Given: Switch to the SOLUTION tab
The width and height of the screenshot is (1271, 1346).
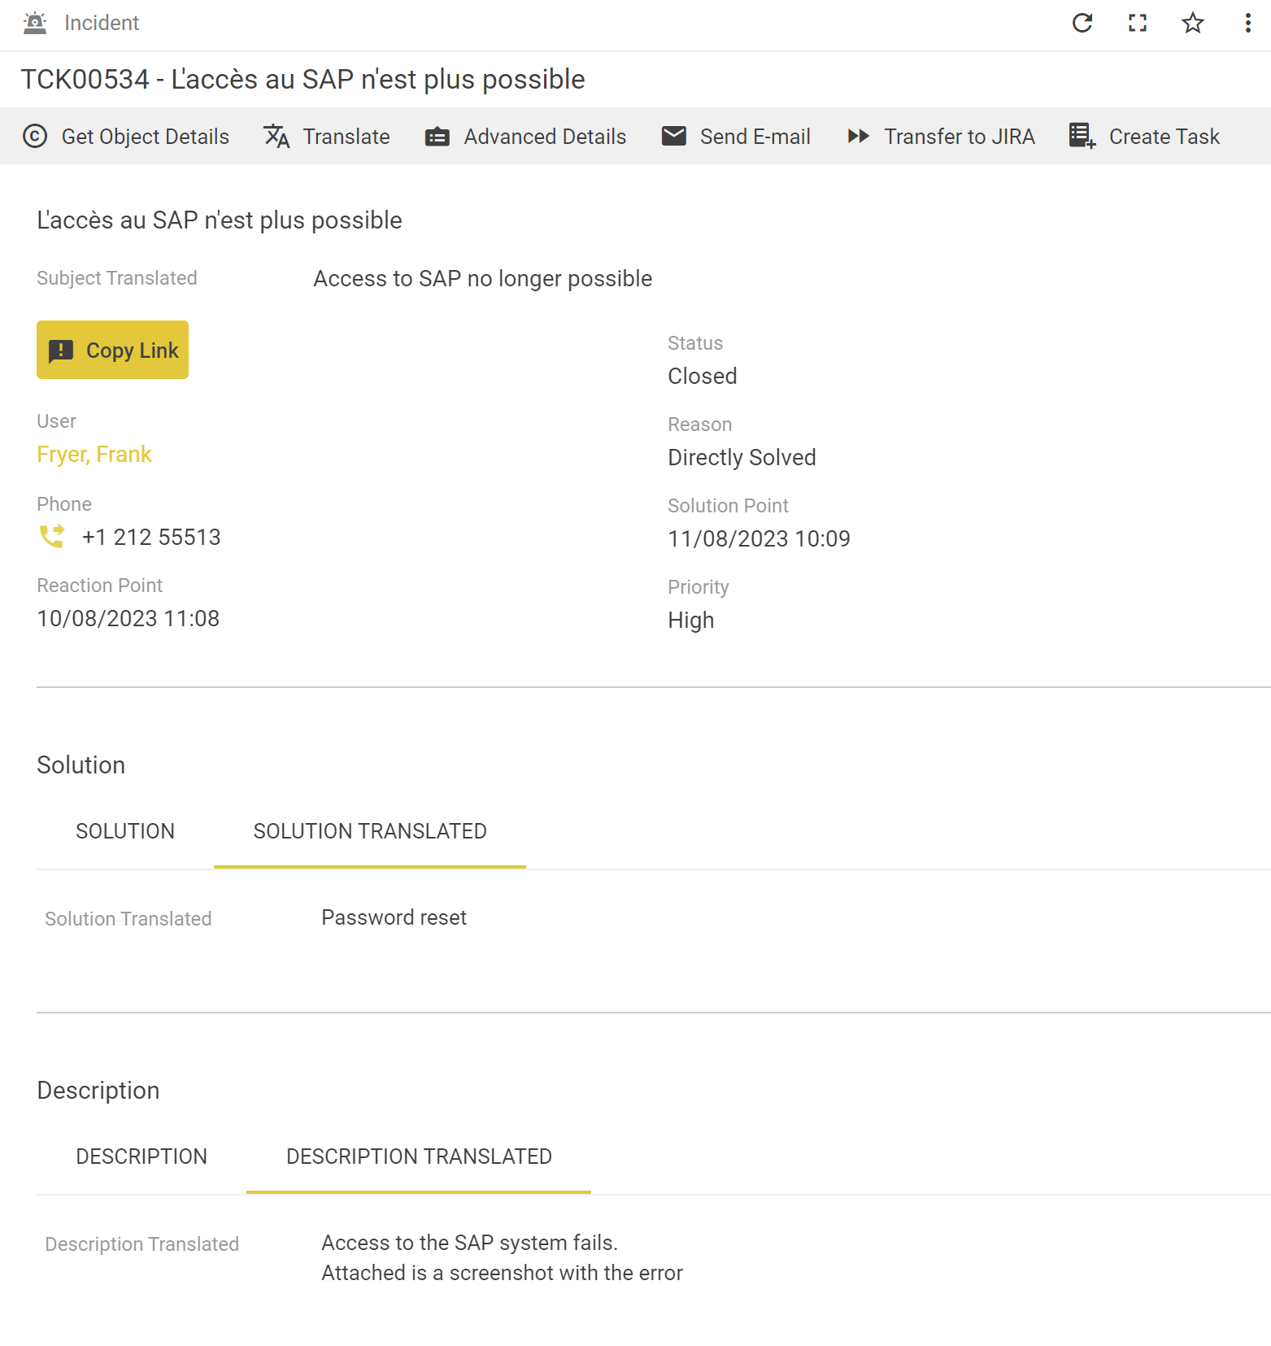Looking at the screenshot, I should coord(125,831).
